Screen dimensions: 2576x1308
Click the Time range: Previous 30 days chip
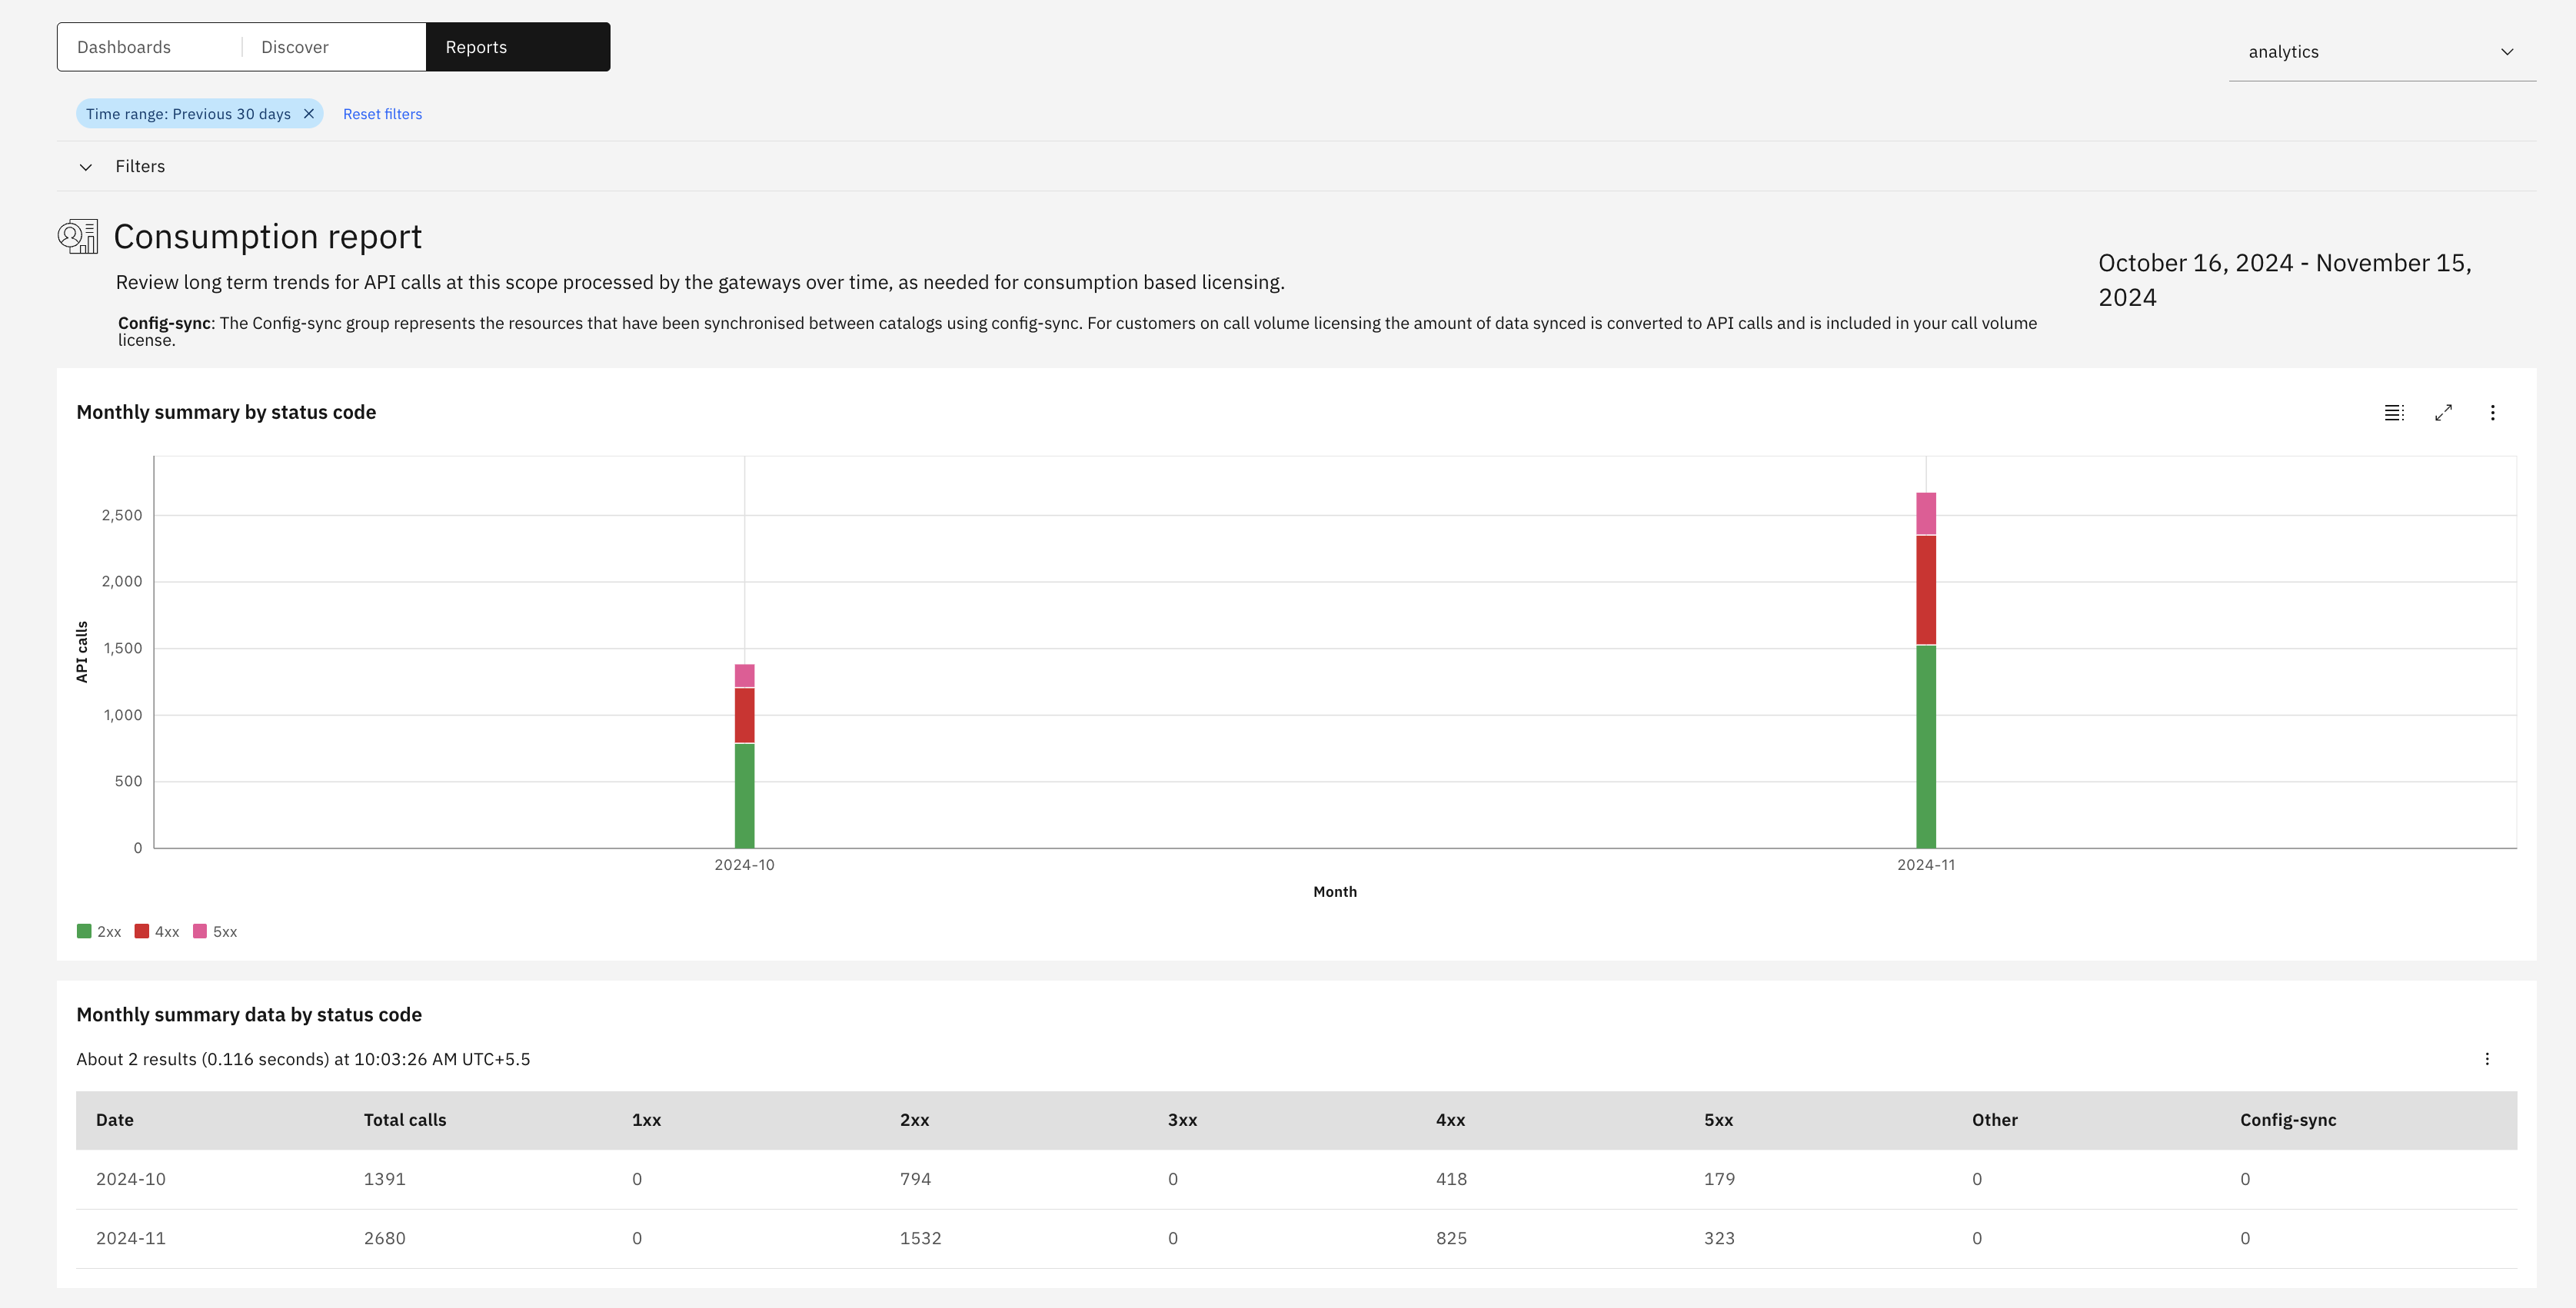coord(188,114)
